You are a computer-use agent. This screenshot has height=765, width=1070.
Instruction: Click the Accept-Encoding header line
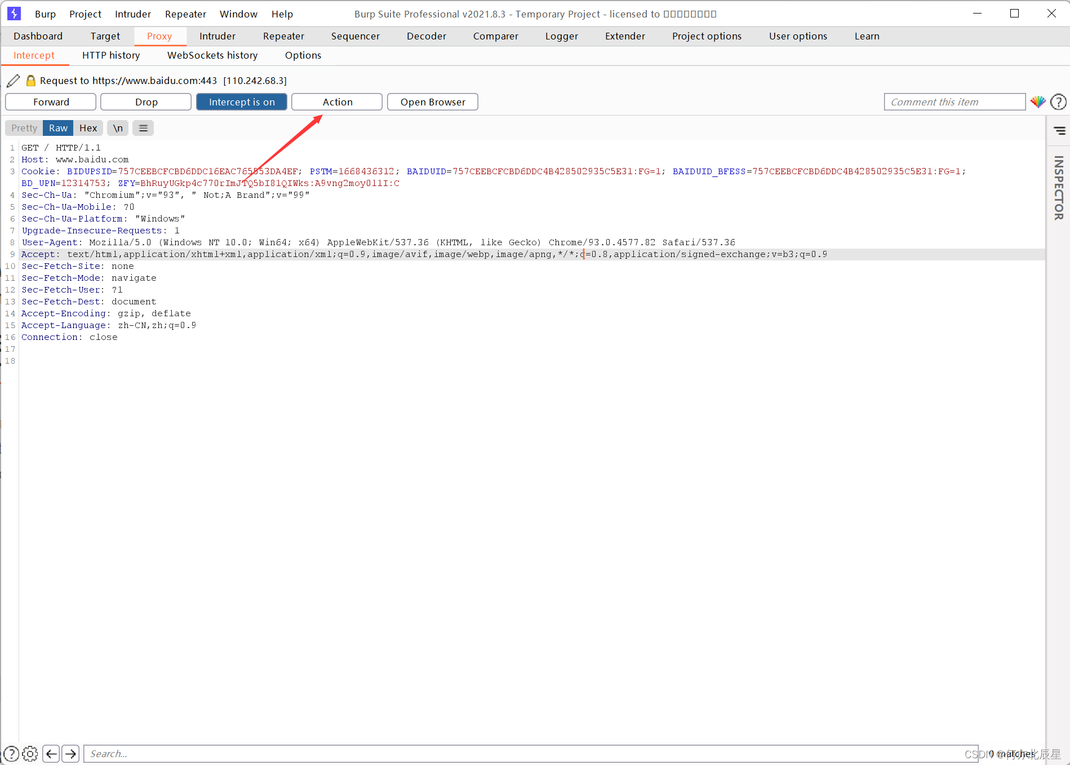(106, 313)
